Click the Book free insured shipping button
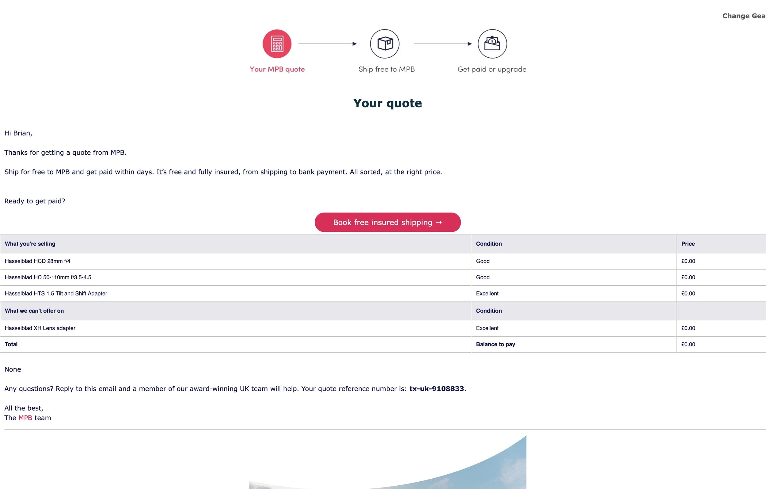The image size is (766, 489). click(388, 222)
